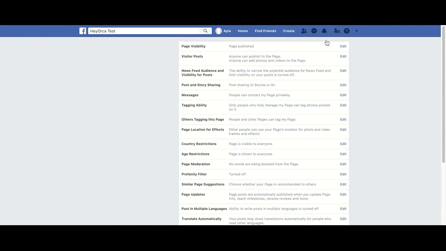The height and width of the screenshot is (251, 446).
Task: Open the Friend Requests icon
Action: (x=304, y=31)
